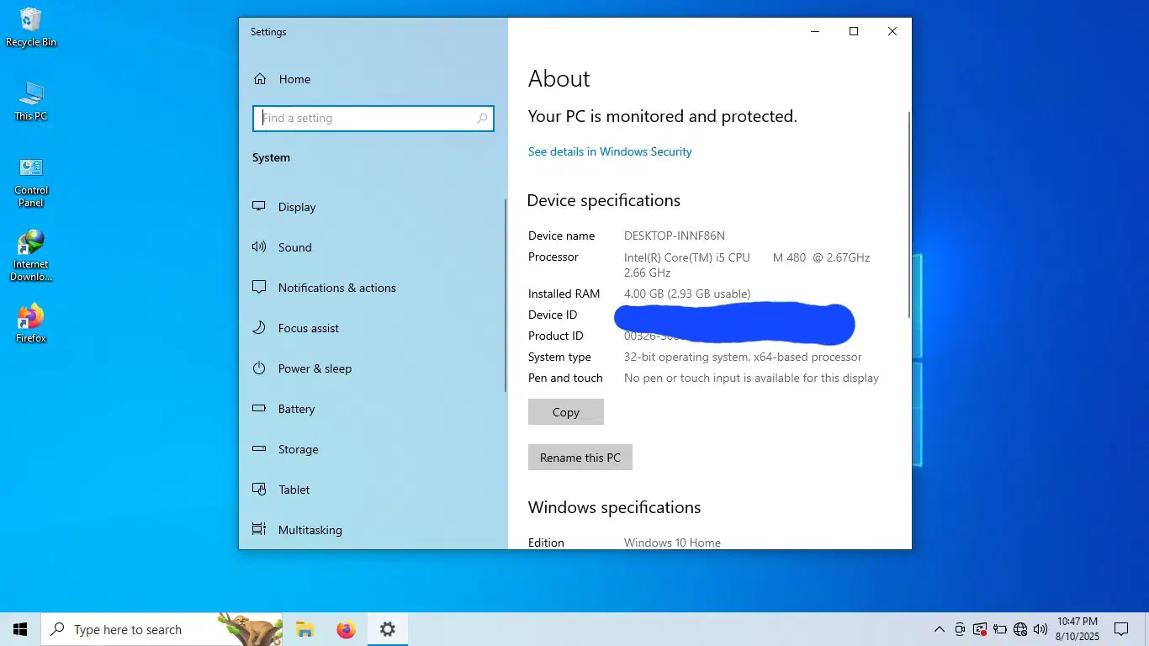The width and height of the screenshot is (1149, 646).
Task: Click the Display icon in sidebar
Action: tap(260, 207)
